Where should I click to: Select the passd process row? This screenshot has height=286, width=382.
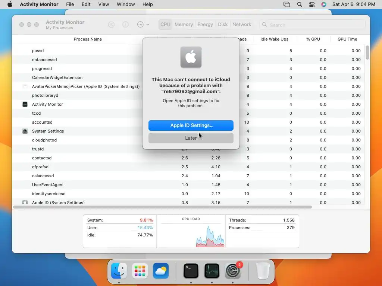(188, 51)
